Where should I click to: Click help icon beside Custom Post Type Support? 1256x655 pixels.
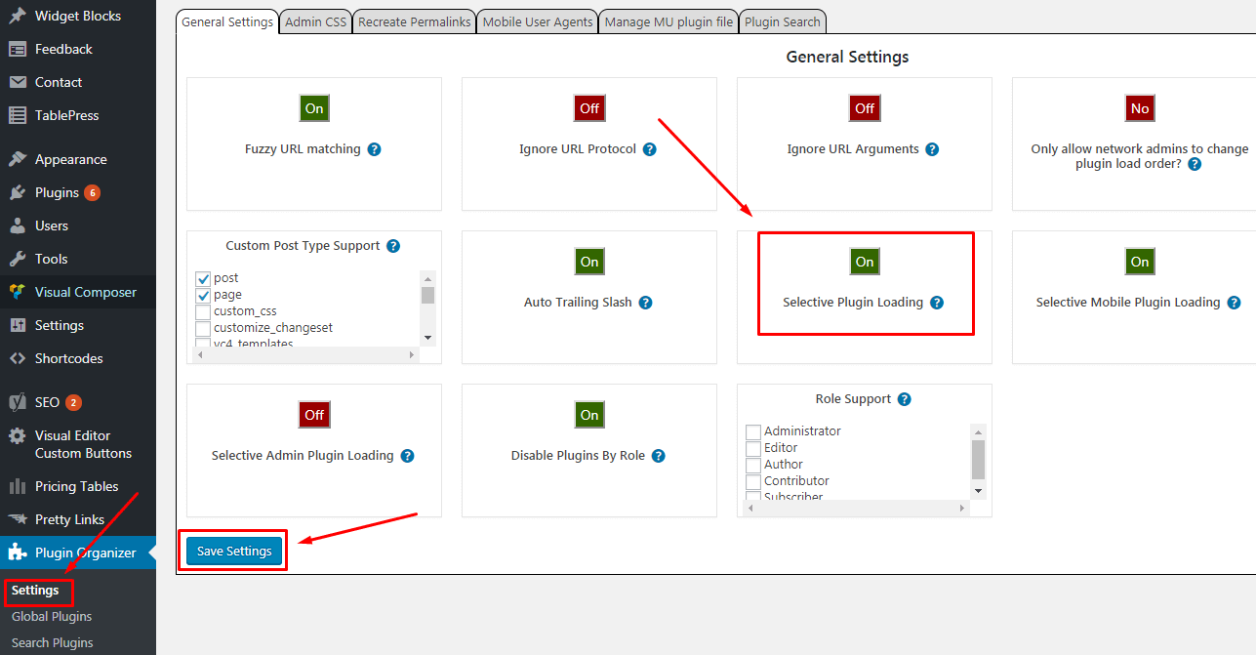393,246
